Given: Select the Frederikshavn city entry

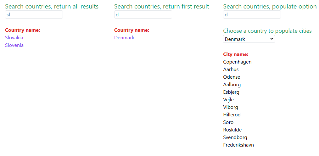Looking at the screenshot, I should point(238,145).
